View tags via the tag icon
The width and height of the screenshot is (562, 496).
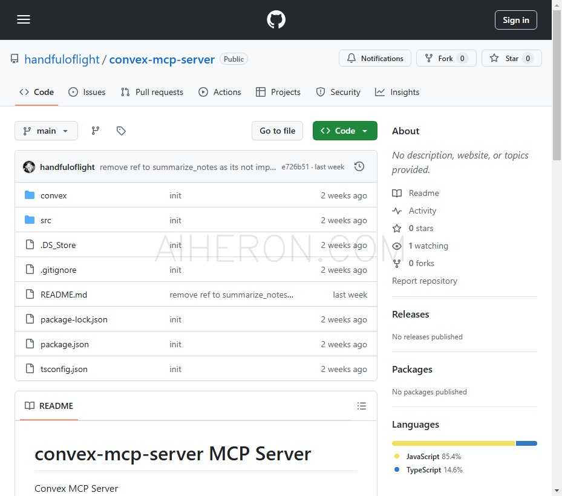[x=121, y=131]
